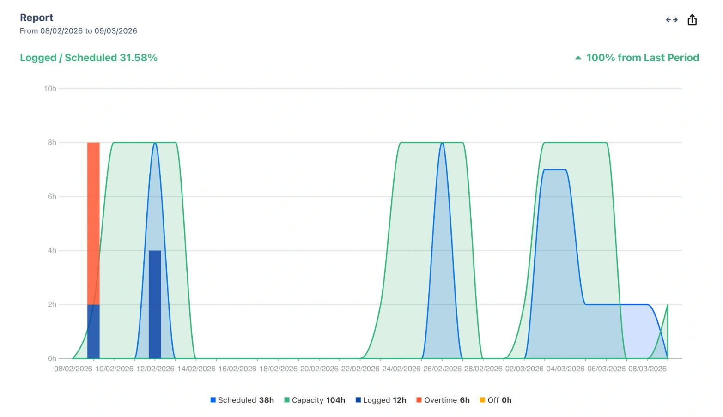Click the x-axis label 04/03/2026

coord(565,369)
